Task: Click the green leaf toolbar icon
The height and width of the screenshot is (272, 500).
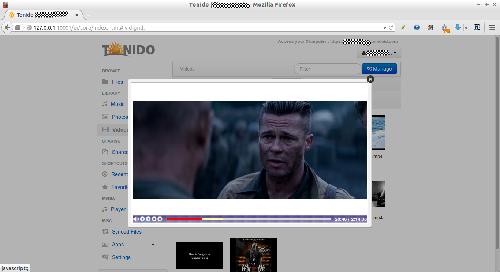Action: 403,27
